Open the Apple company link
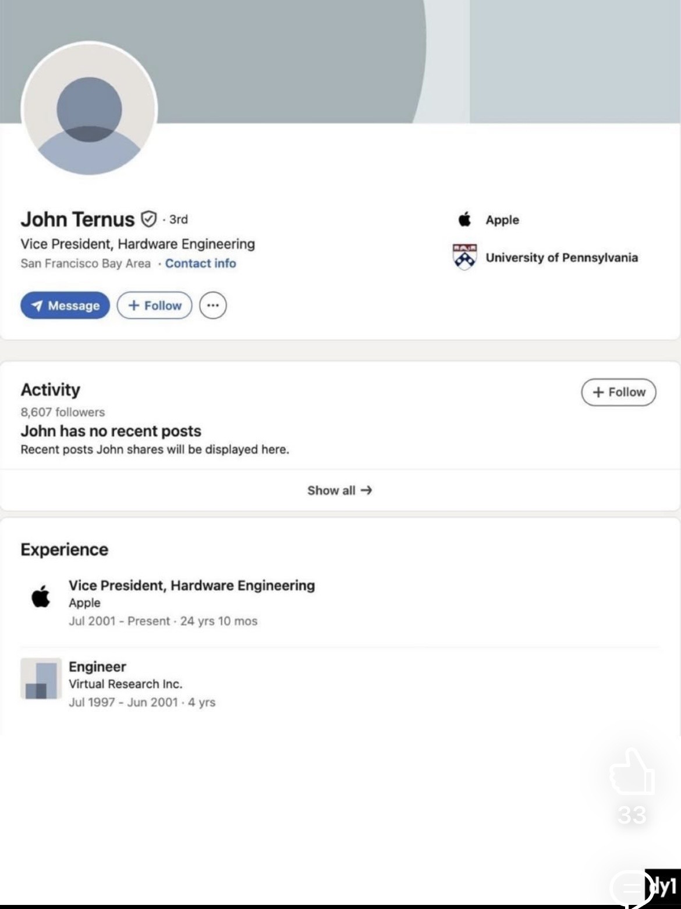The width and height of the screenshot is (681, 909). pos(502,220)
